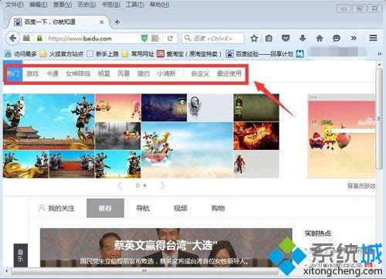Open the 查看 menu
This screenshot has height=279, width=386.
coord(63,5)
